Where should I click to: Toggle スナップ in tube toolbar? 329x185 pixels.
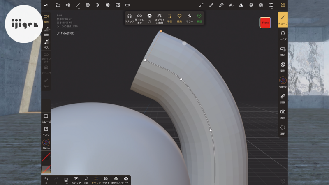130,18
